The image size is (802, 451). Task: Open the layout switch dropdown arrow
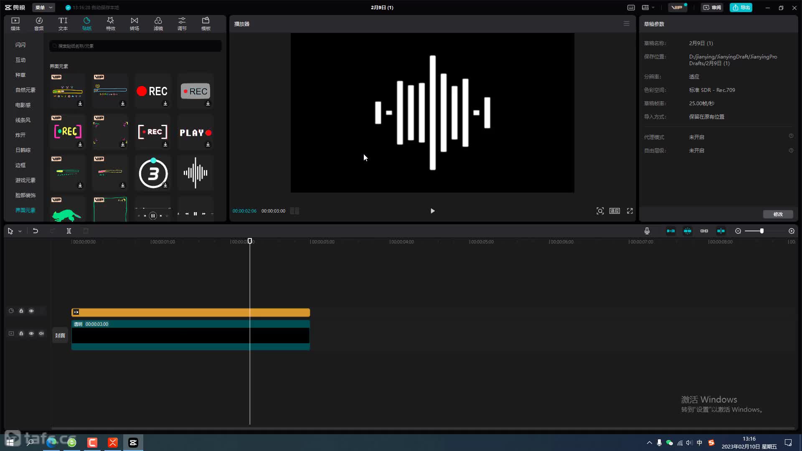(x=653, y=8)
